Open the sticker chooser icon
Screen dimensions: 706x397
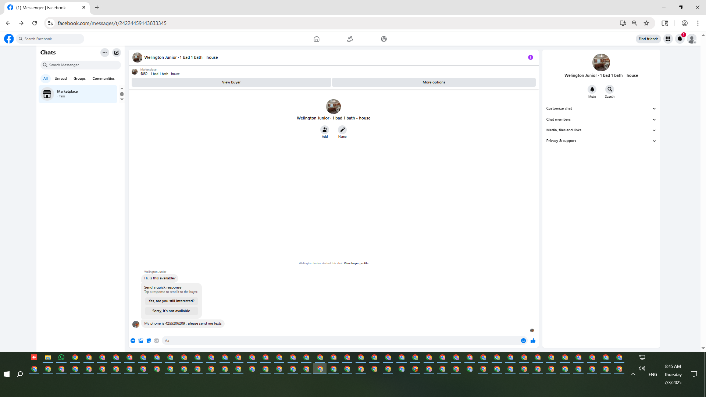pos(149,341)
